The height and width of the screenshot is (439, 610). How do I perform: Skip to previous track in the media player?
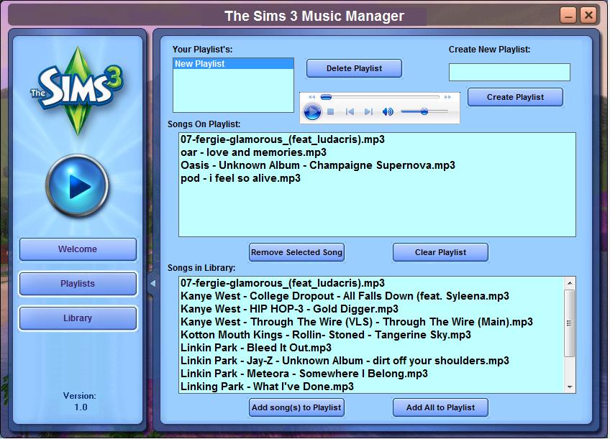(350, 112)
